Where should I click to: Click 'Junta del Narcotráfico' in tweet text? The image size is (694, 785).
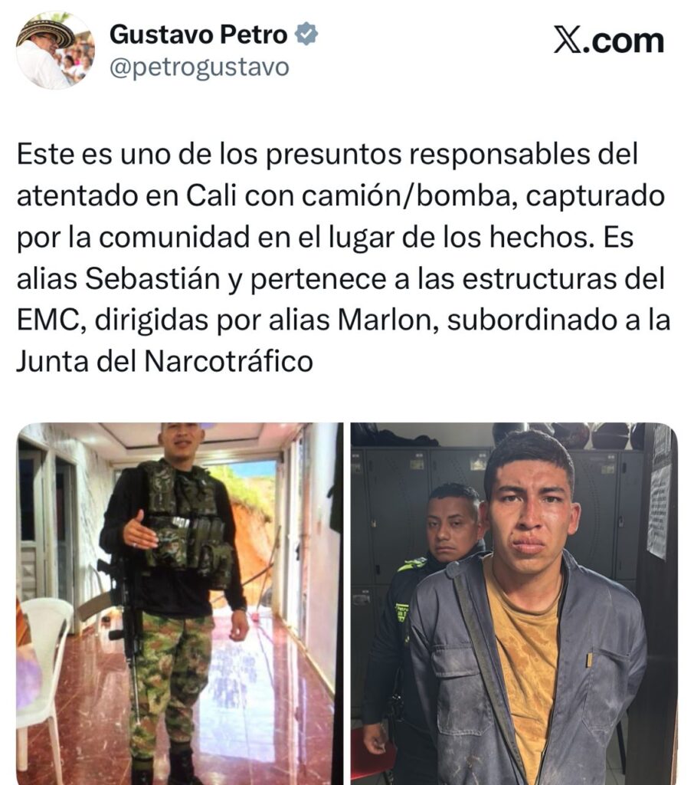pyautogui.click(x=165, y=361)
